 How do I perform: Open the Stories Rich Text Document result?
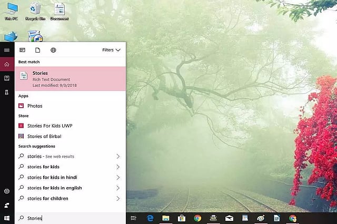coord(70,78)
